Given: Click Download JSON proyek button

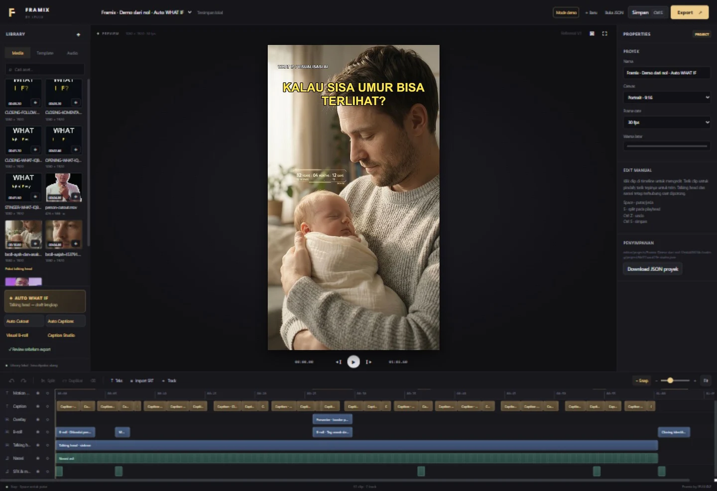Looking at the screenshot, I should (x=652, y=269).
